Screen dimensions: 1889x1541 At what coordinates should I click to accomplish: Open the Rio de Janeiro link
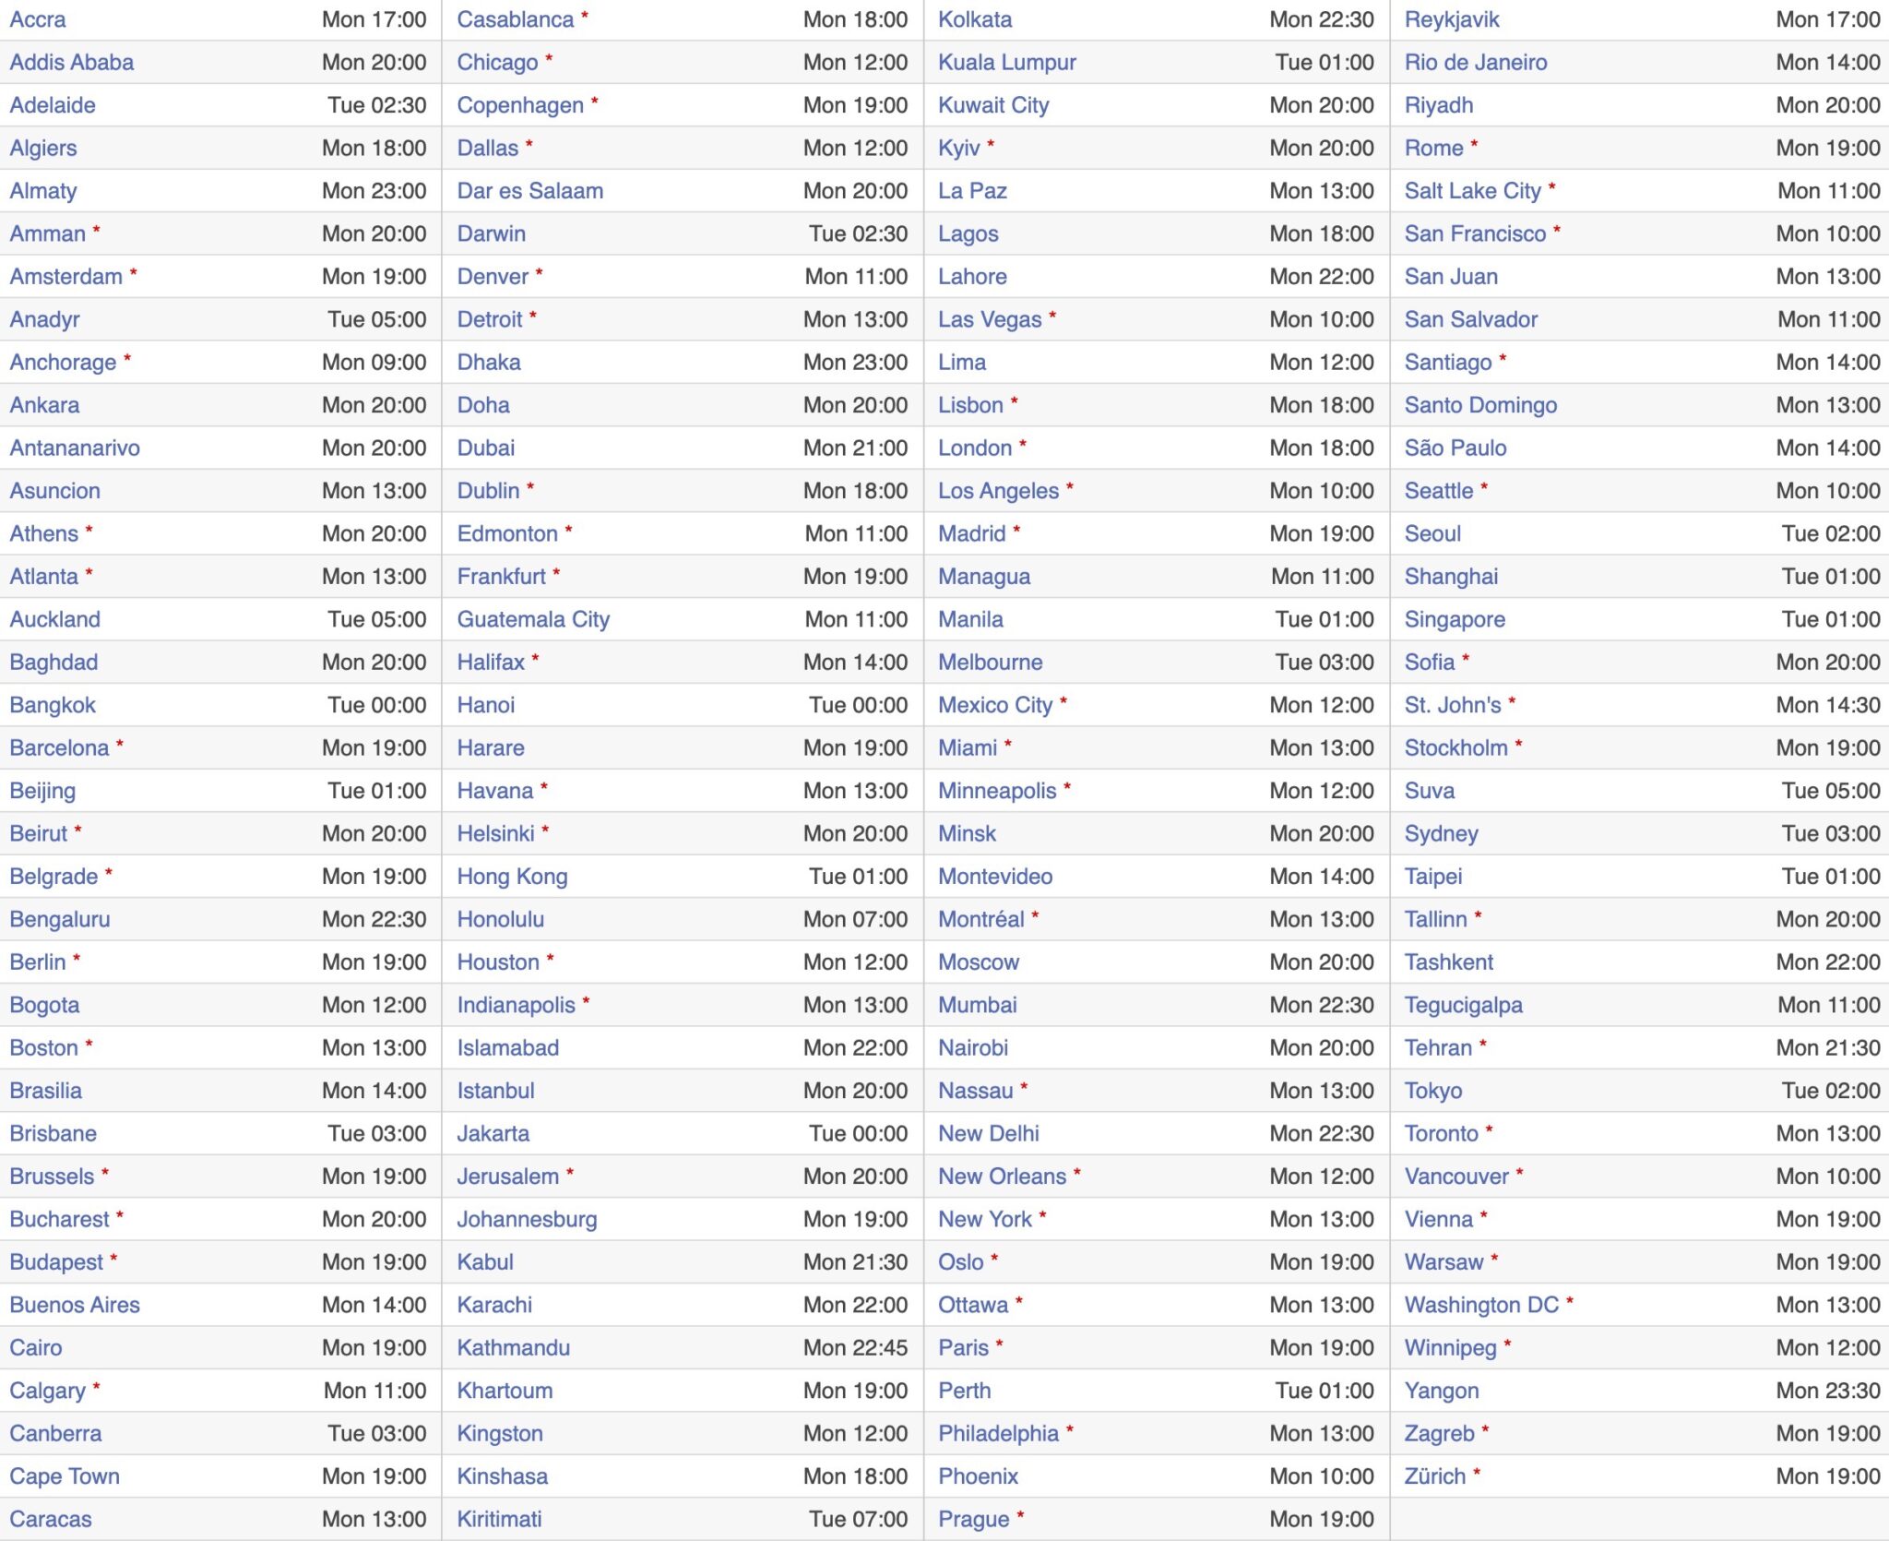click(1476, 62)
